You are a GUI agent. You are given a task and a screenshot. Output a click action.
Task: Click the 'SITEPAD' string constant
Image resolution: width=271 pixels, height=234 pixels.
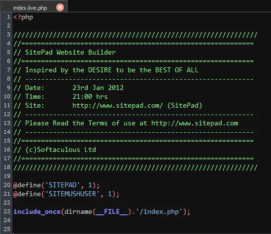click(63, 185)
